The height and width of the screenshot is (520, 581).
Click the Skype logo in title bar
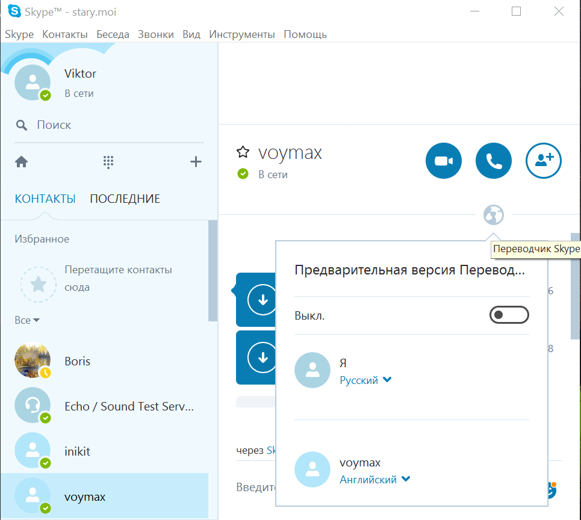14,11
